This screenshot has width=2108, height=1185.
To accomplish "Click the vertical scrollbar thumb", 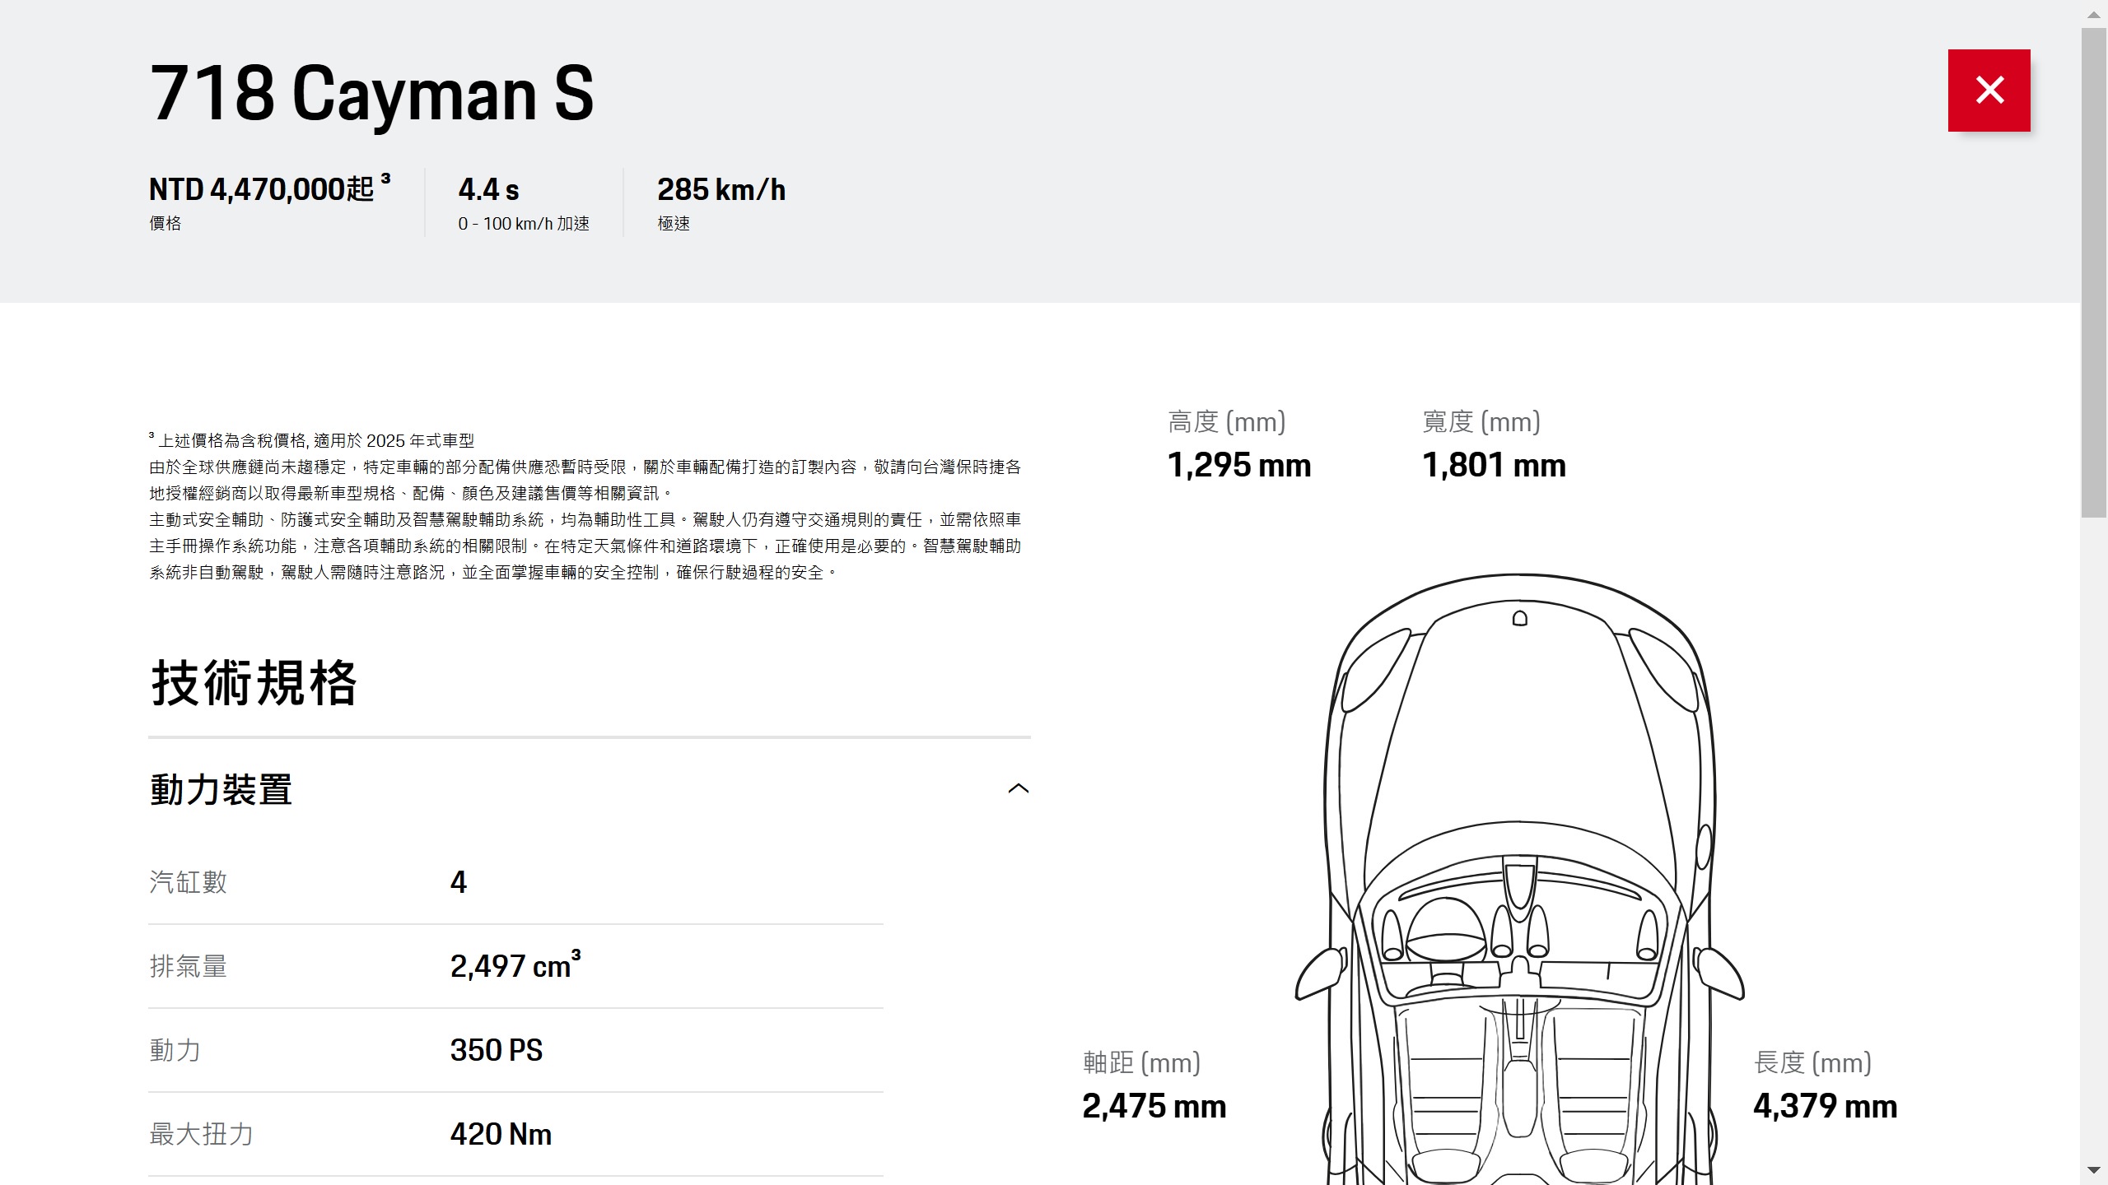I will point(2094,273).
